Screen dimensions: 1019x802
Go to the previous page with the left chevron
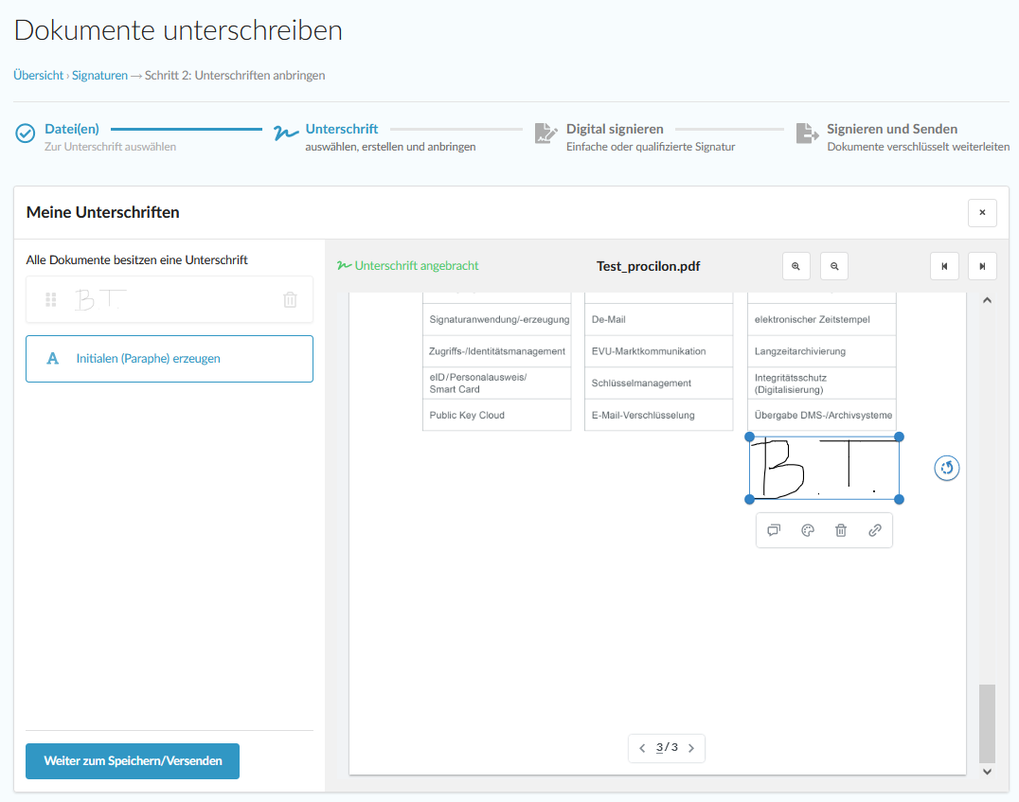643,748
